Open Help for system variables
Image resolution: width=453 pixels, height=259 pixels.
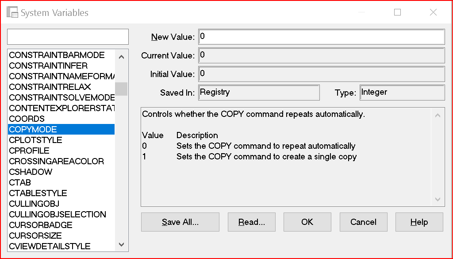click(419, 222)
